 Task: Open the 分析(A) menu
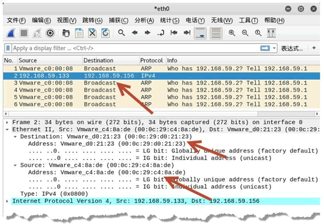pos(144,21)
